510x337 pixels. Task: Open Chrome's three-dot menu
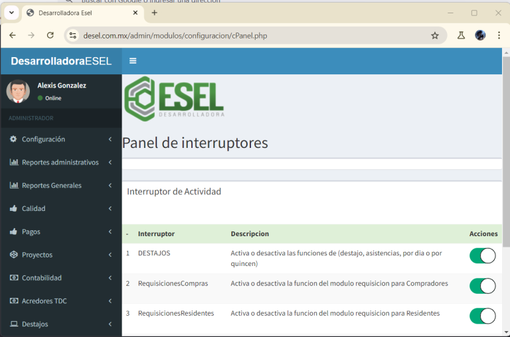pos(499,36)
